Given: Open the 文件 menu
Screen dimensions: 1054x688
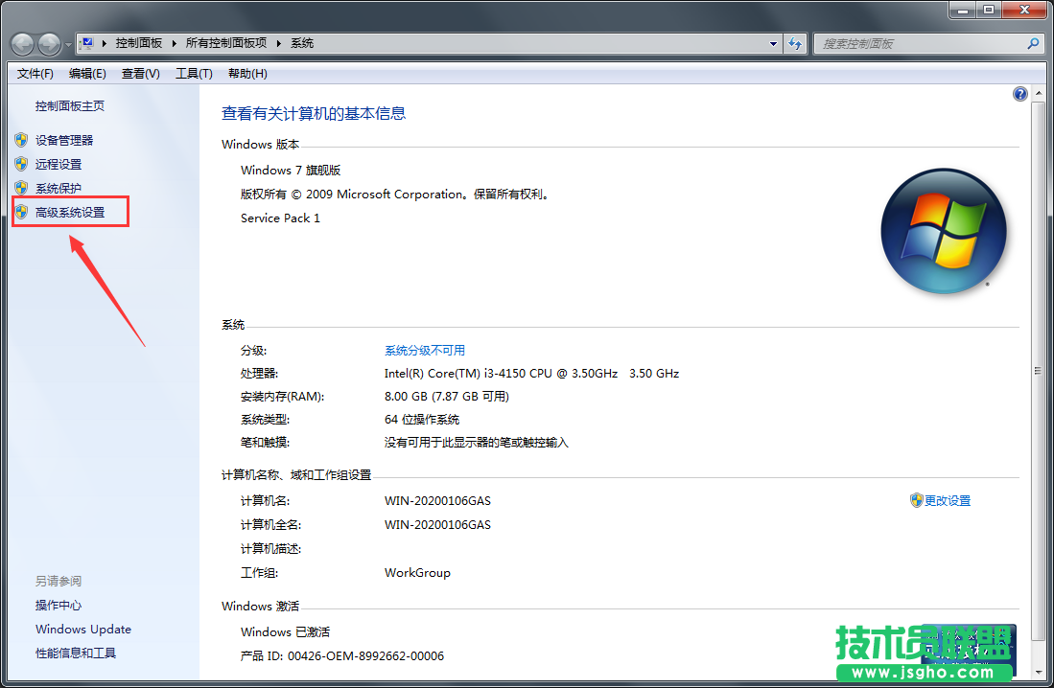Looking at the screenshot, I should pos(34,73).
